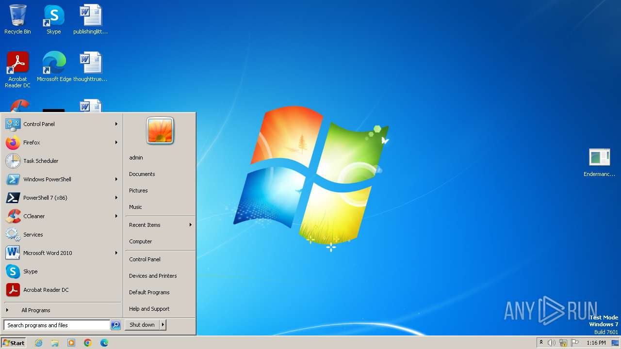
Task: Focus the Search programs and files box
Action: 57,325
